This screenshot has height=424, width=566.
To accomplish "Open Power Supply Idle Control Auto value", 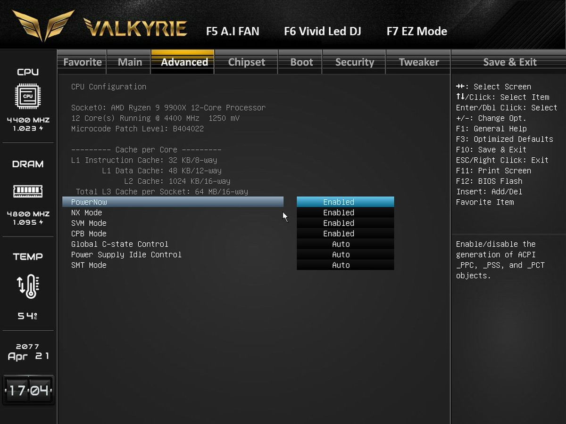I will coord(345,254).
